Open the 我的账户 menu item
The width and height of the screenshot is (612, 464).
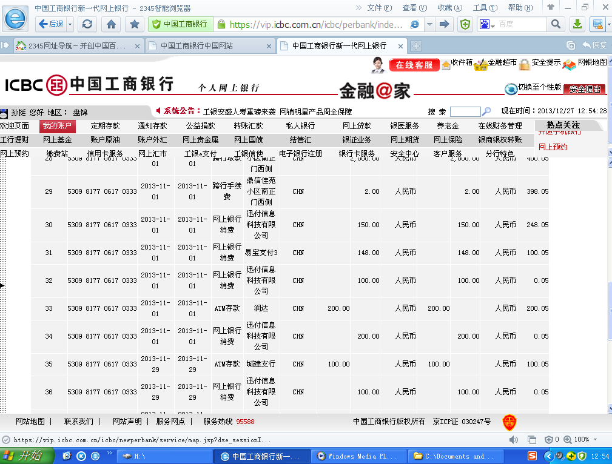pyautogui.click(x=58, y=126)
